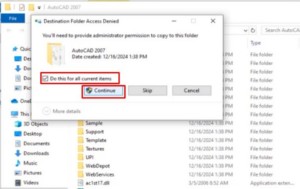The image size is (300, 189).
Task: Click the Videos filmstrip icon in sidebar
Action: (18, 183)
